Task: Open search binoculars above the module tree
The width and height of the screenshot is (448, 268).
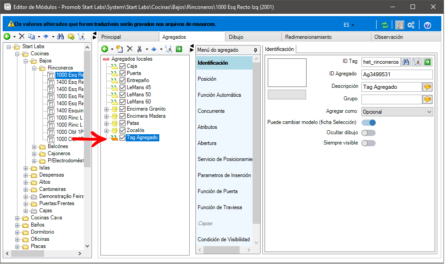Action: click(60, 37)
